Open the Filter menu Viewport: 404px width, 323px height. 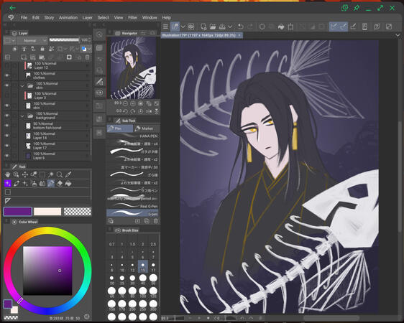pos(133,17)
